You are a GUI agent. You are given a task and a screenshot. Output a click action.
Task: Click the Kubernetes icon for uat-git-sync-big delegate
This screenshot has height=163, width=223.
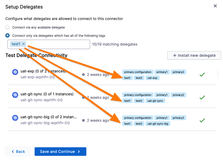click(x=15, y=118)
